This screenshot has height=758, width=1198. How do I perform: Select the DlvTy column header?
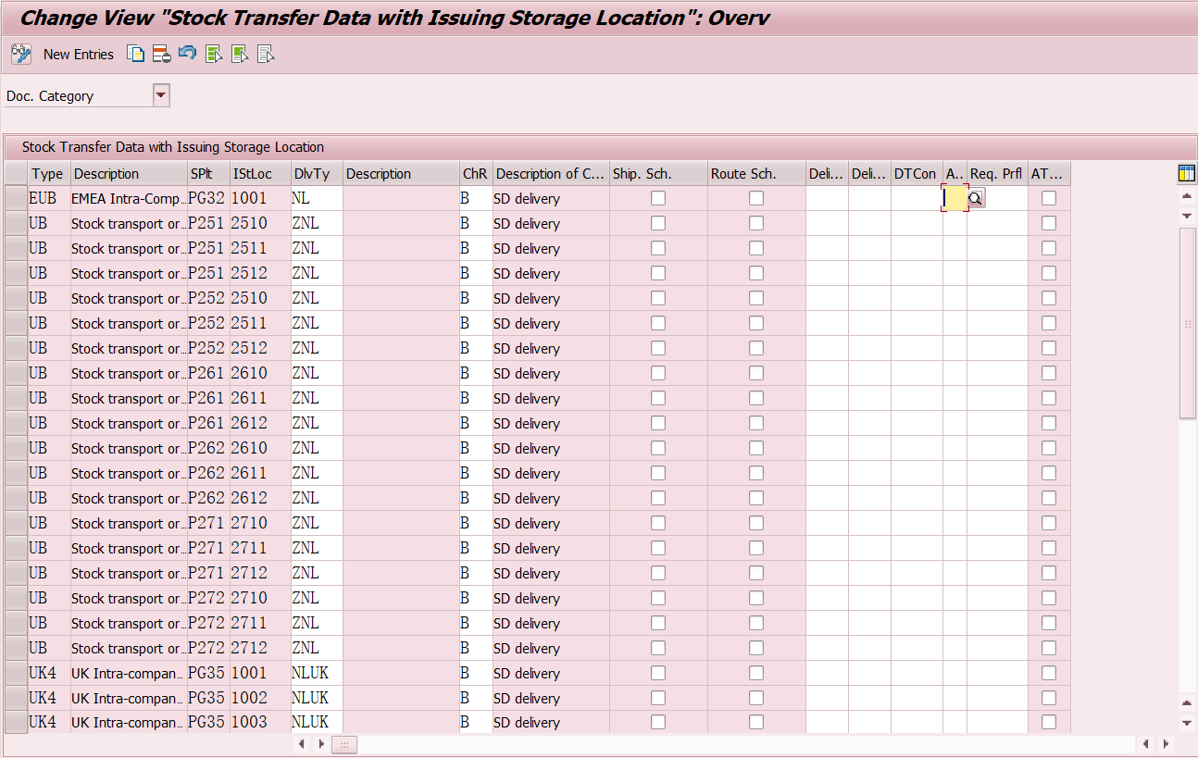317,174
